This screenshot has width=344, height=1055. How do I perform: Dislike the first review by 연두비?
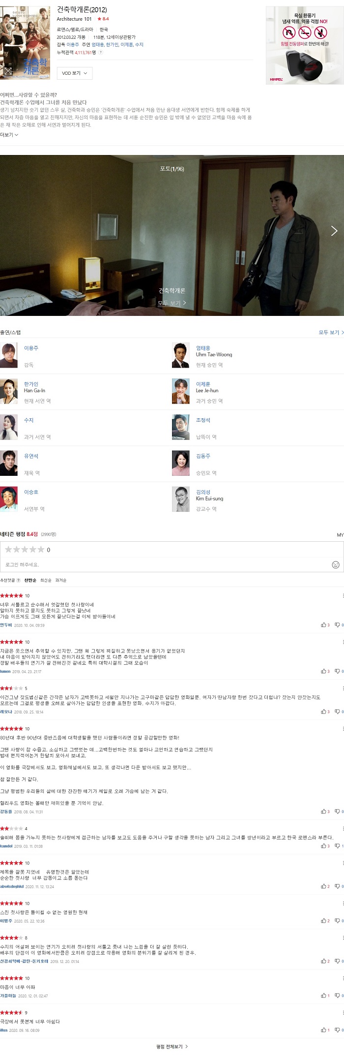(339, 625)
